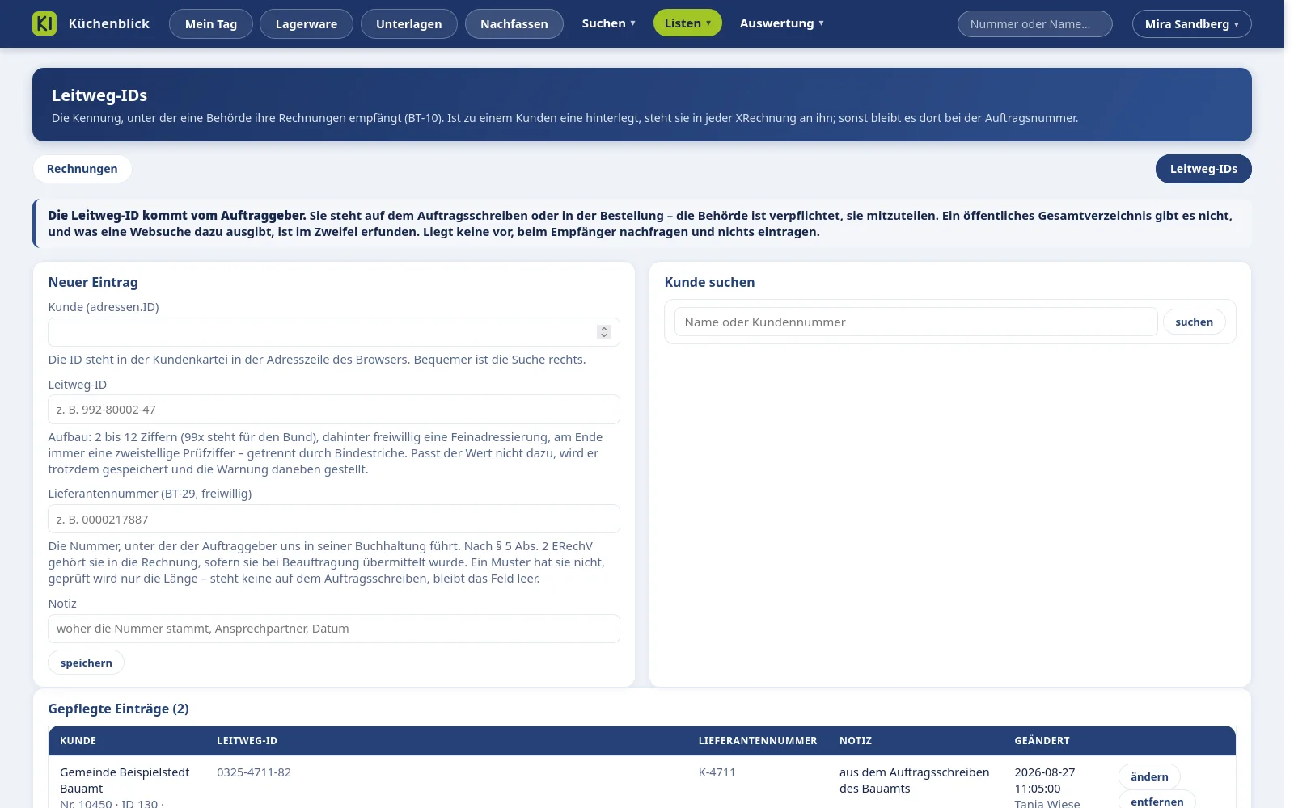Edit the Gemeinde Beispielstedt entry via ändern

pyautogui.click(x=1149, y=776)
